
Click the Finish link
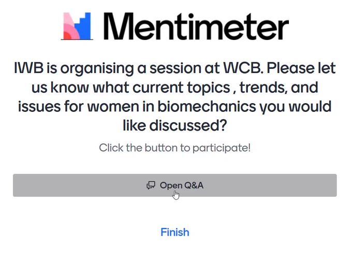pos(175,232)
